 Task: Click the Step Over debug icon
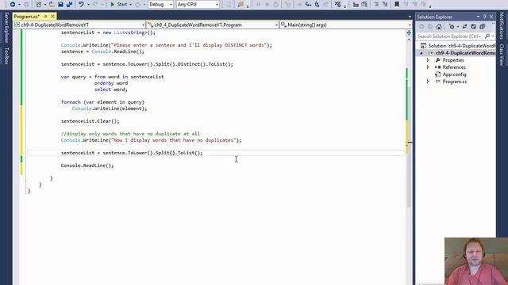click(x=317, y=5)
